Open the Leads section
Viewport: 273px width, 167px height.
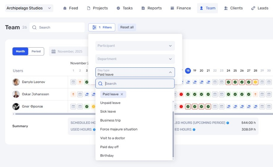point(260,8)
